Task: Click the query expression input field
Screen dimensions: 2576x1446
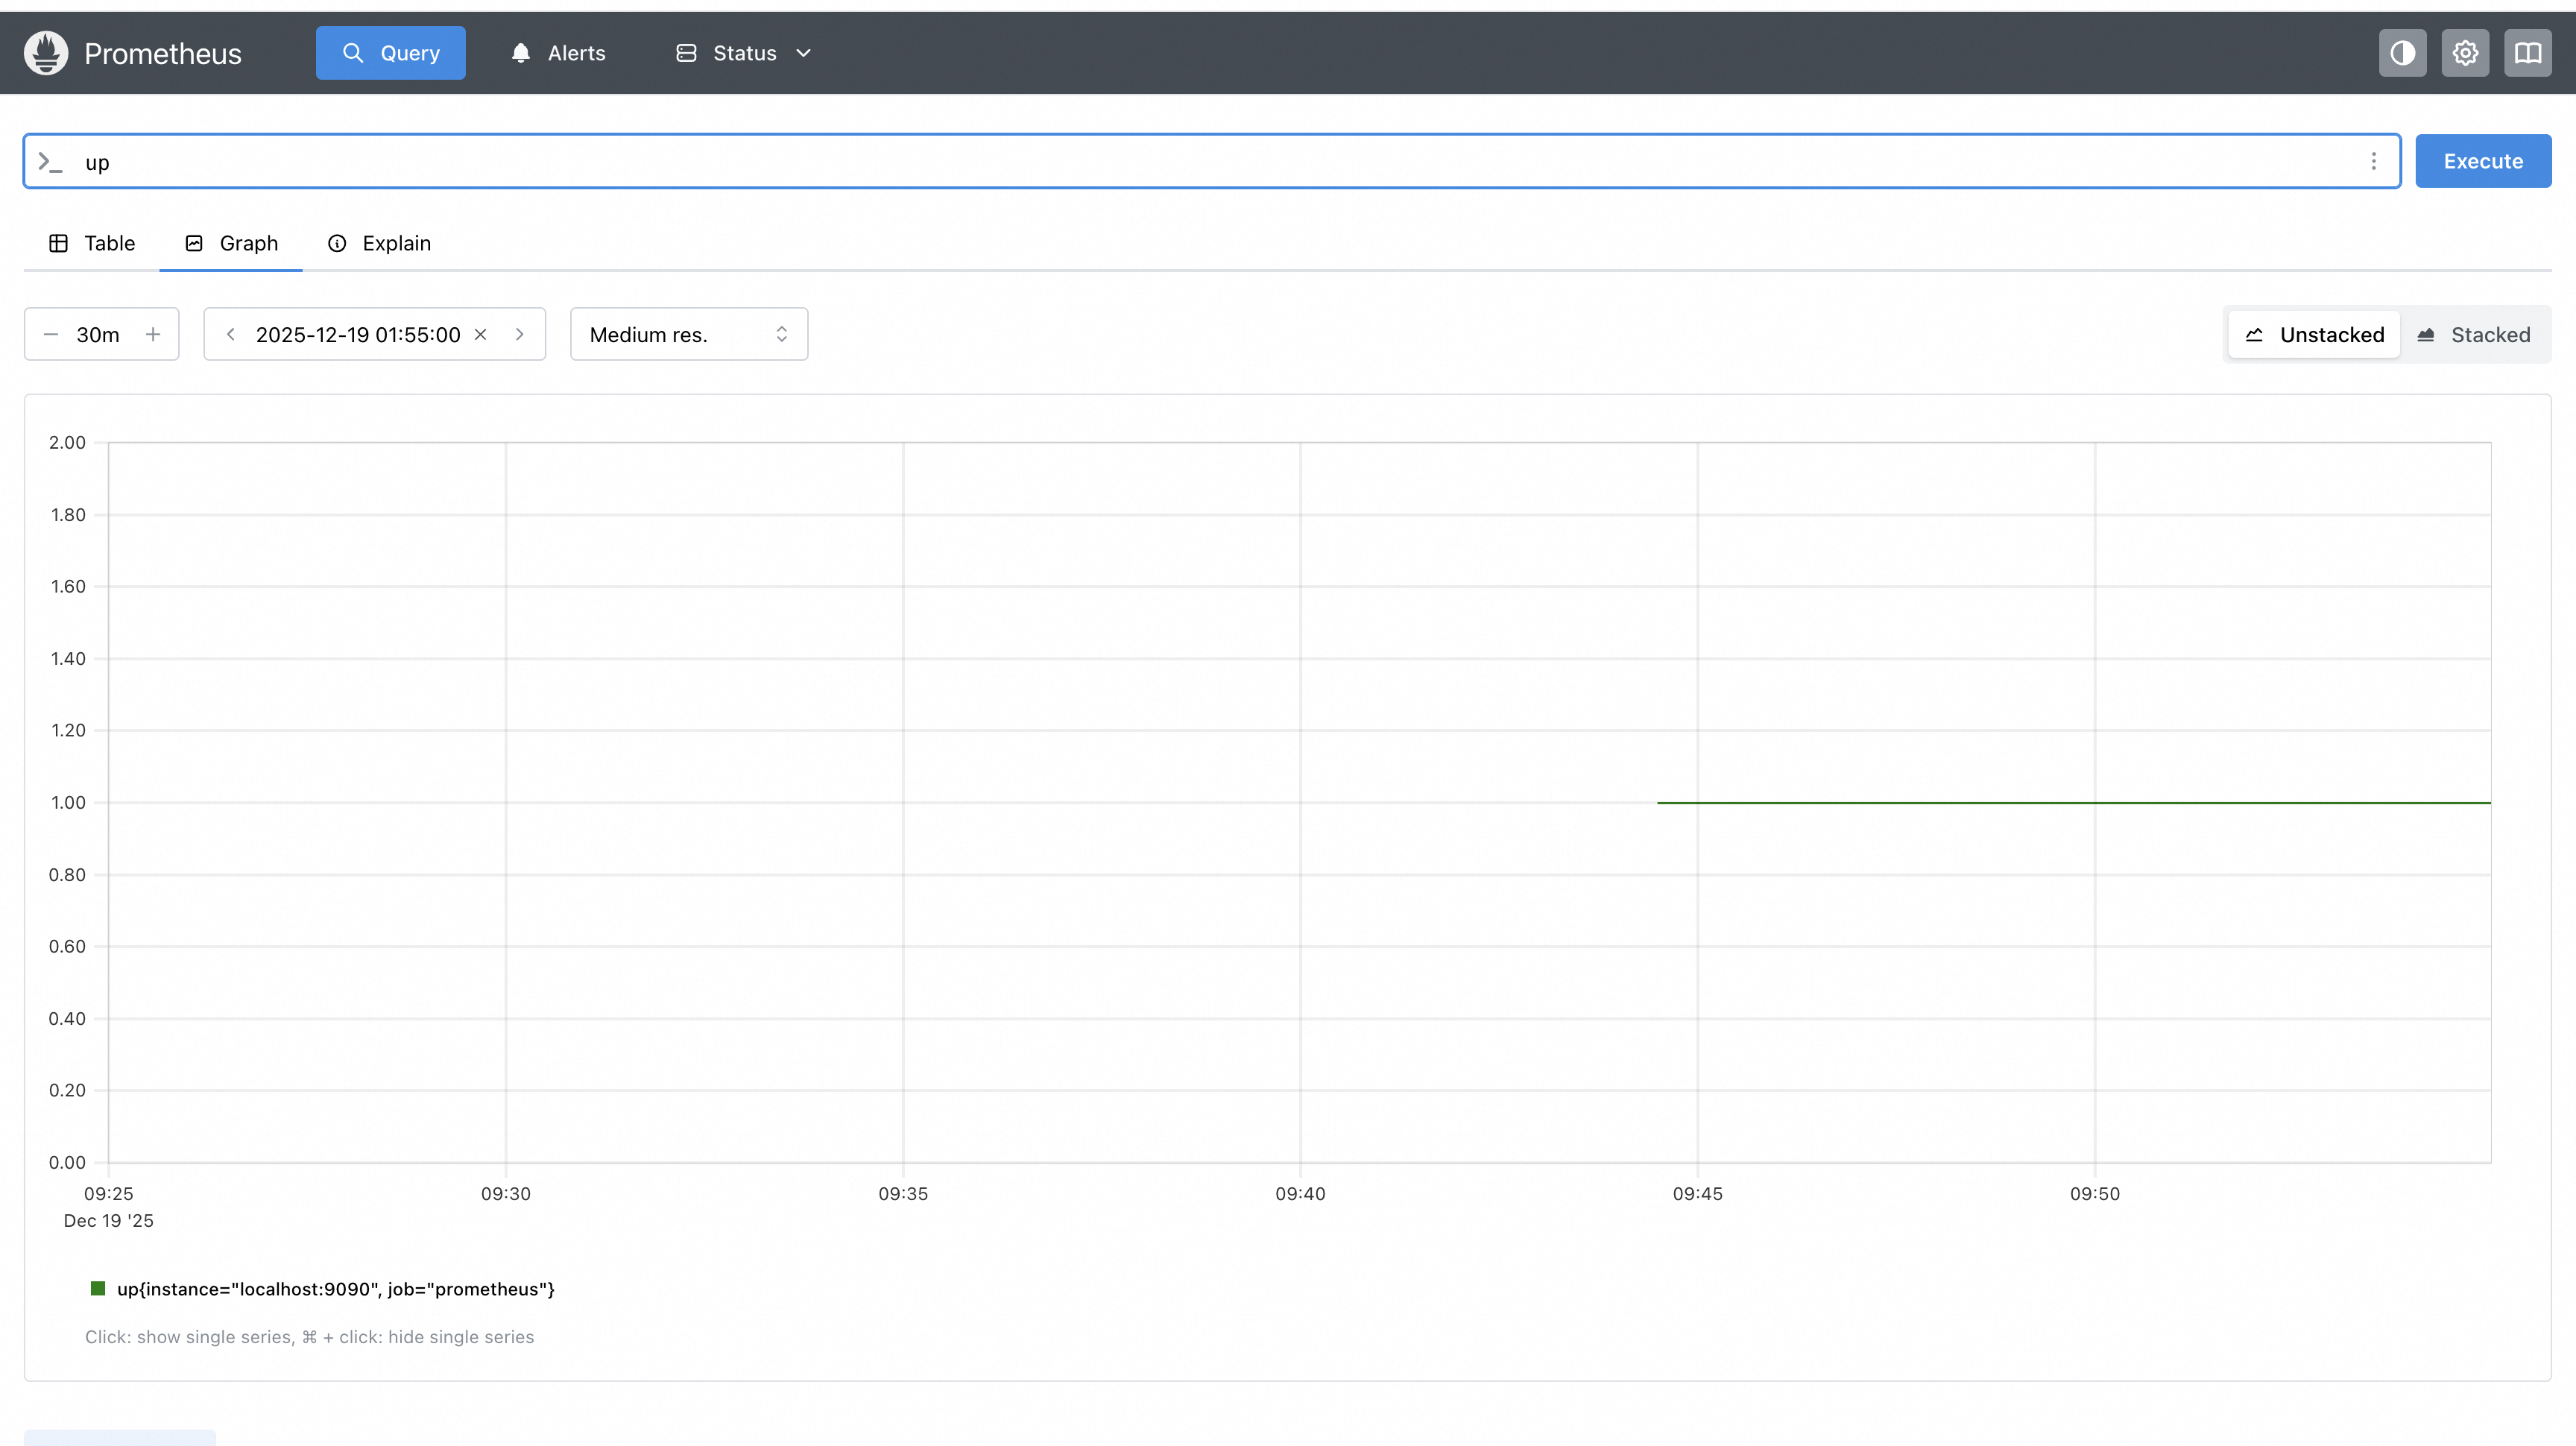Action: pyautogui.click(x=1200, y=162)
